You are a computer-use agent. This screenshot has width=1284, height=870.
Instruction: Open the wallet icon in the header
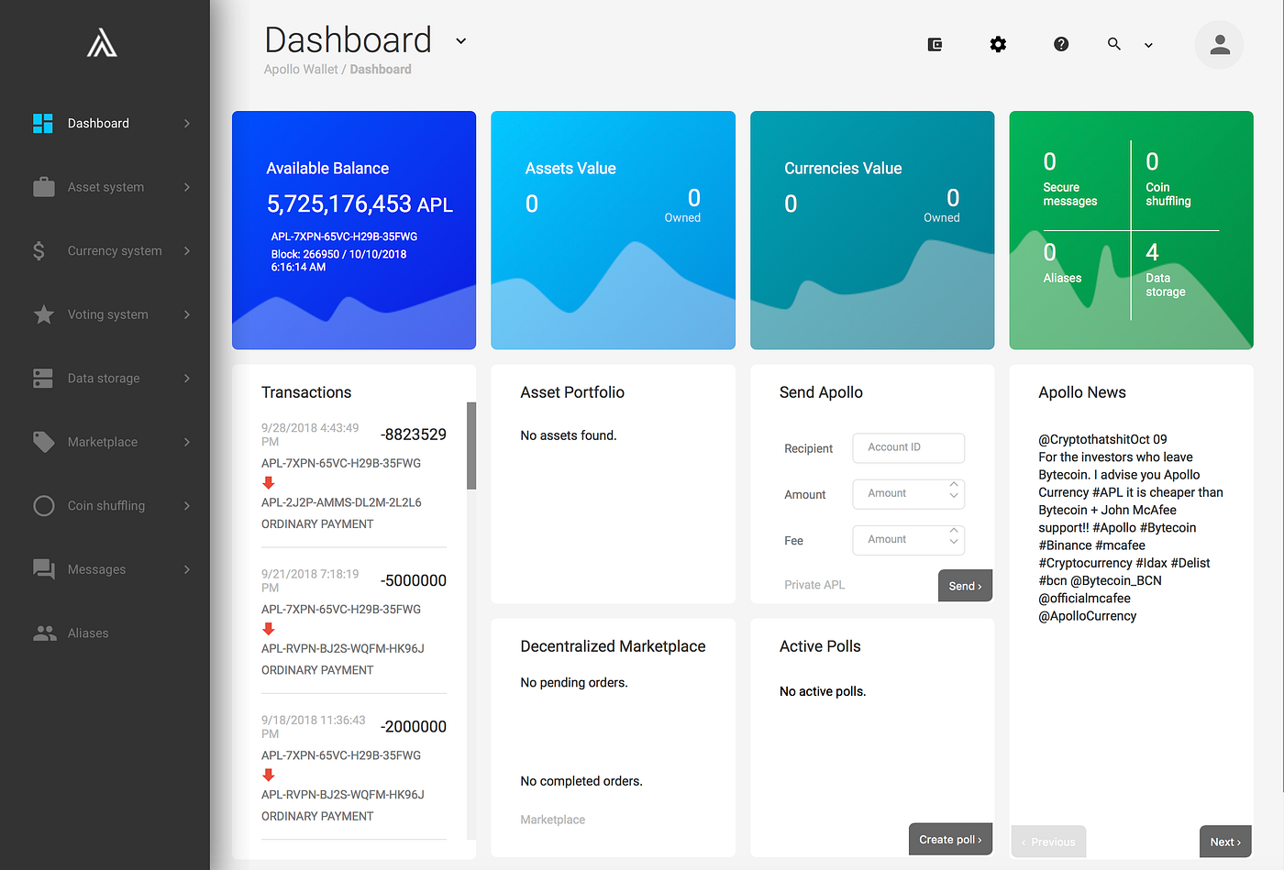[x=935, y=44]
